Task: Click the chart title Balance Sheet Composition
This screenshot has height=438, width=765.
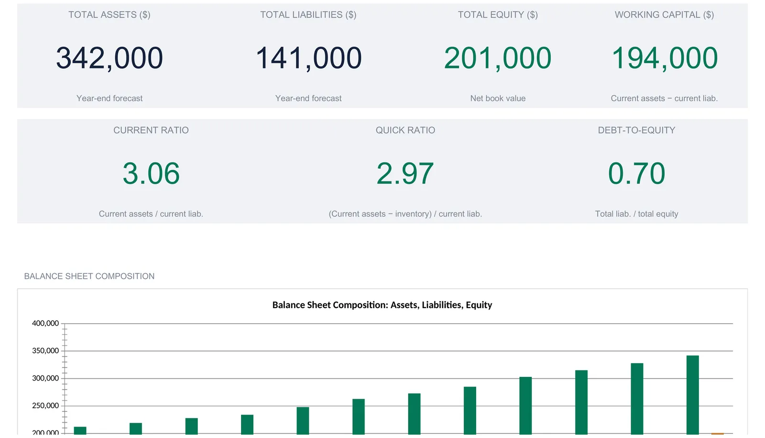Action: coord(382,305)
